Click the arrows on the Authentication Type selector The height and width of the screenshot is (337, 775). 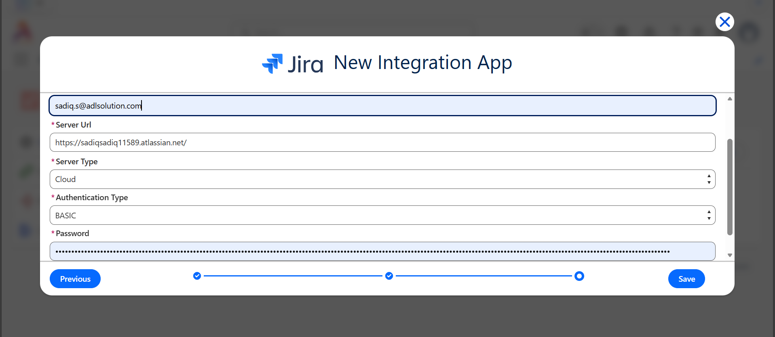coord(709,215)
